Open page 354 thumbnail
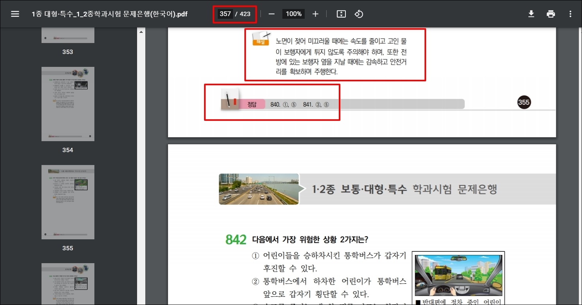This screenshot has height=305, width=582. [x=68, y=104]
